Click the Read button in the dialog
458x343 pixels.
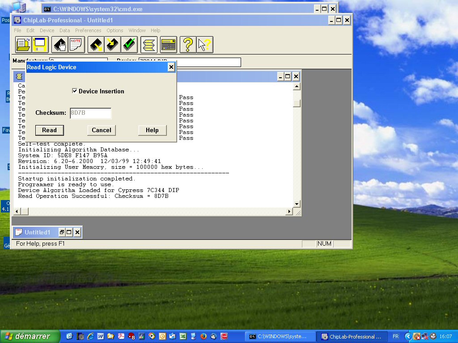49,130
